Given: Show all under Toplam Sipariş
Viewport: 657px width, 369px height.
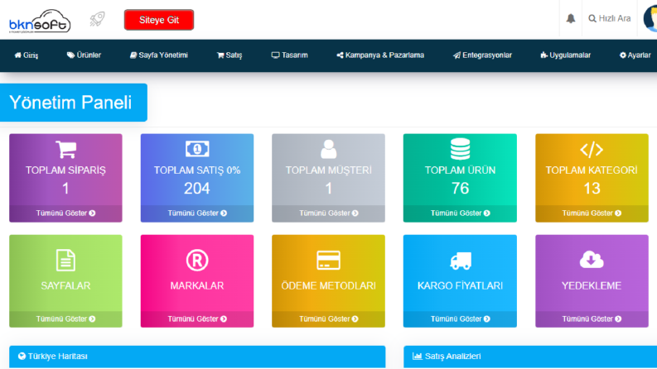Looking at the screenshot, I should (65, 213).
